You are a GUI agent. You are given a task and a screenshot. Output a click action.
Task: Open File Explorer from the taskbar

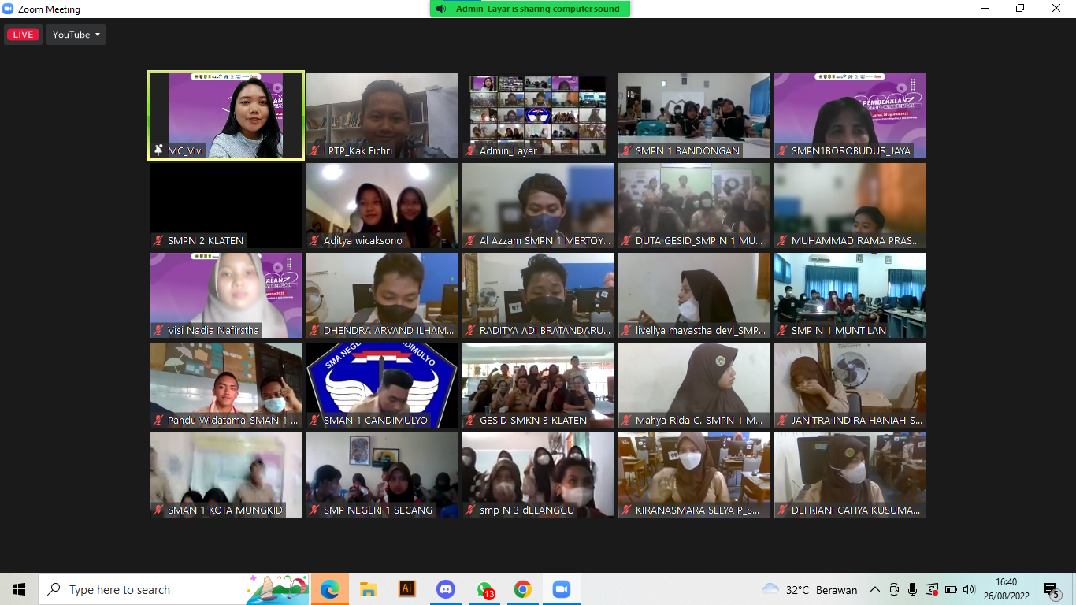pos(368,589)
